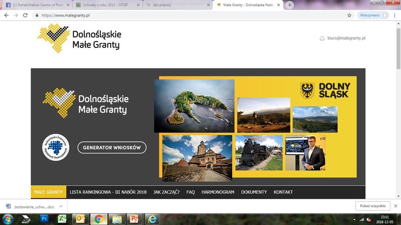Show hidden system tray icons
The image size is (401, 225).
pyautogui.click(x=354, y=220)
